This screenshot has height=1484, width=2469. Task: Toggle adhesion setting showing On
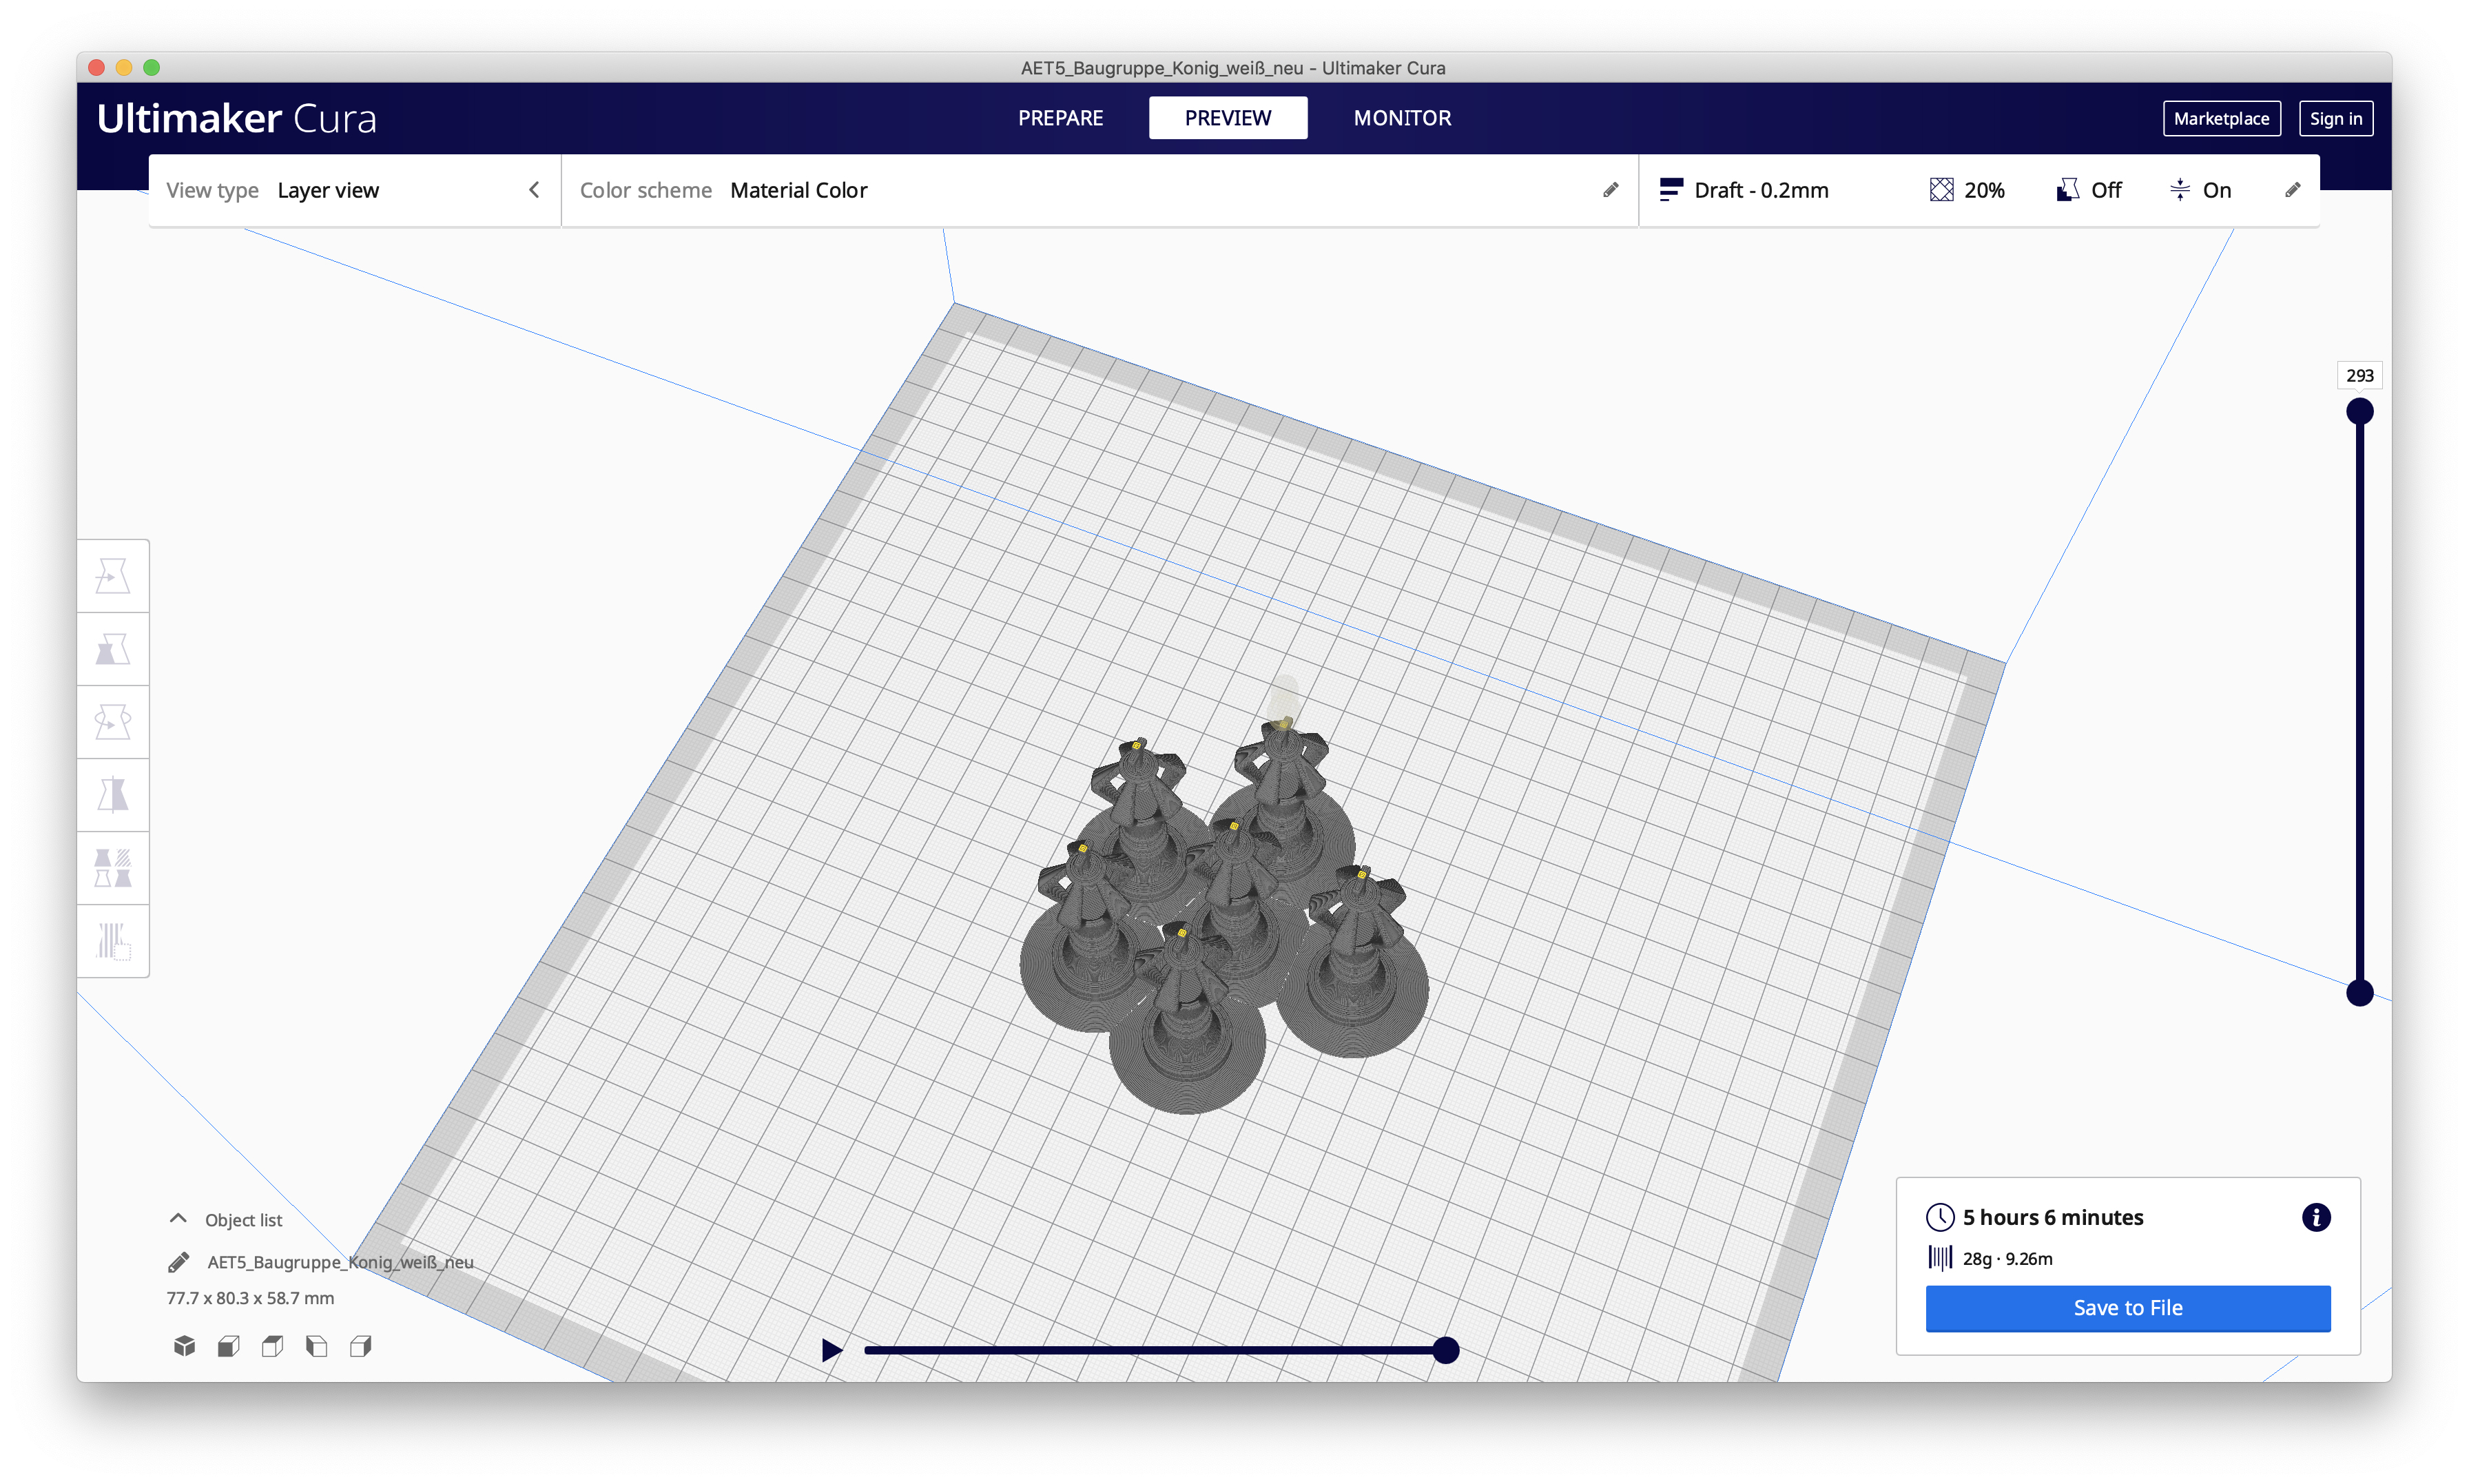click(x=2200, y=190)
